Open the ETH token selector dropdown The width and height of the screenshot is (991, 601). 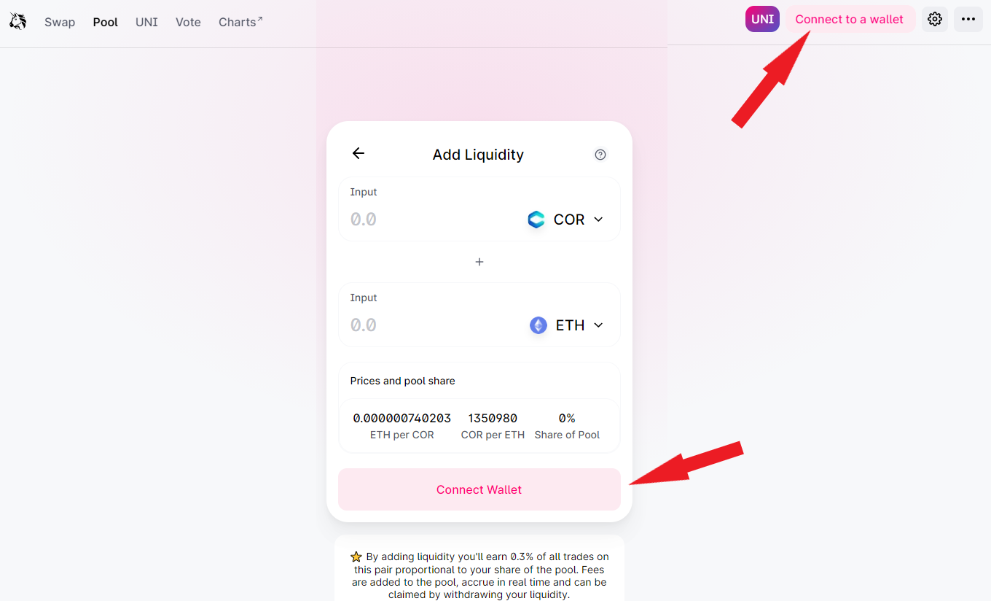click(568, 325)
